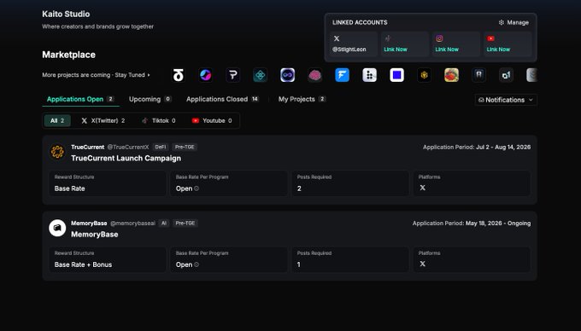Open the 'o1' project icon
This screenshot has height=331, width=581.
tap(506, 75)
